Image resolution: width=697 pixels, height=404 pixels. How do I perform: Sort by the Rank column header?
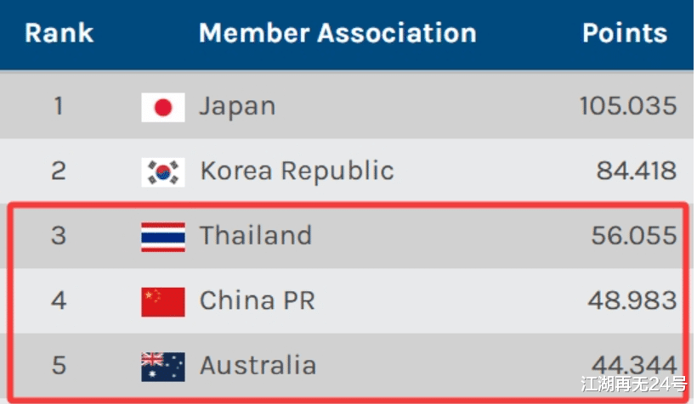pos(59,34)
